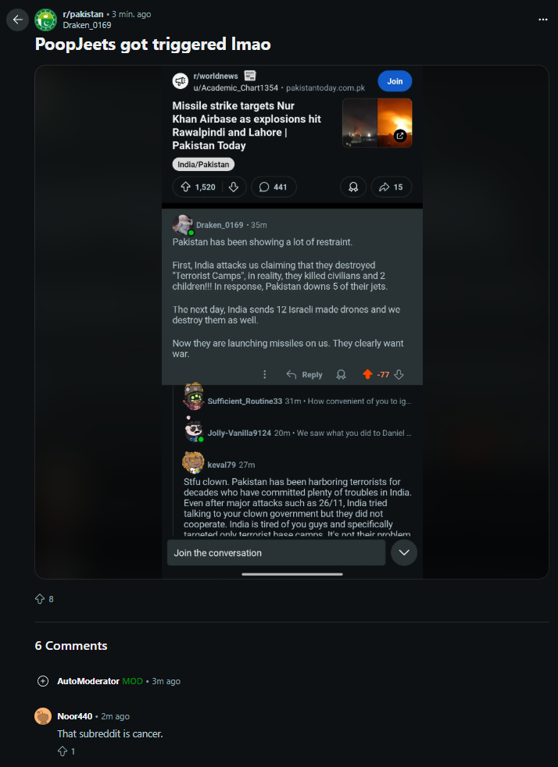This screenshot has width=558, height=767.
Task: Open the post options three-dot menu
Action: tap(543, 20)
